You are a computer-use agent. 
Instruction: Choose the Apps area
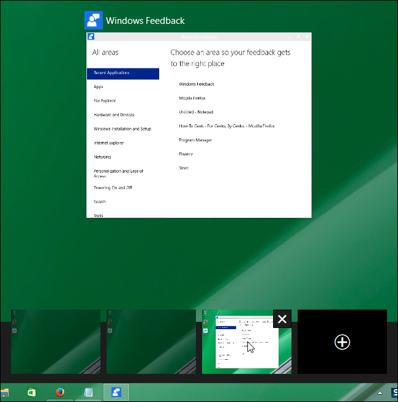point(99,87)
